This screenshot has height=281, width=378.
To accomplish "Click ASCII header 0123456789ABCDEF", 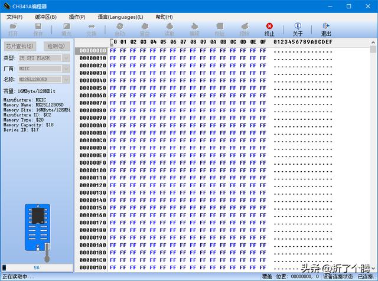I will tap(303, 42).
